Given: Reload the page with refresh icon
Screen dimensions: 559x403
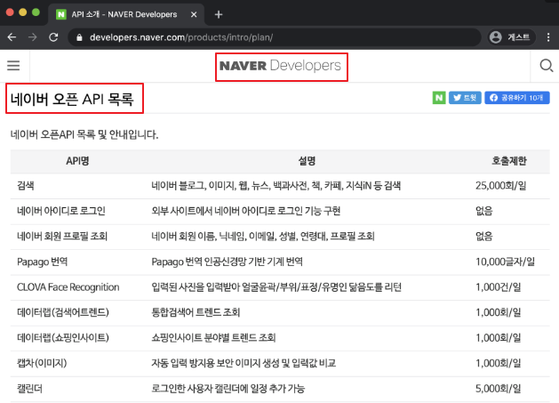Looking at the screenshot, I should (53, 37).
